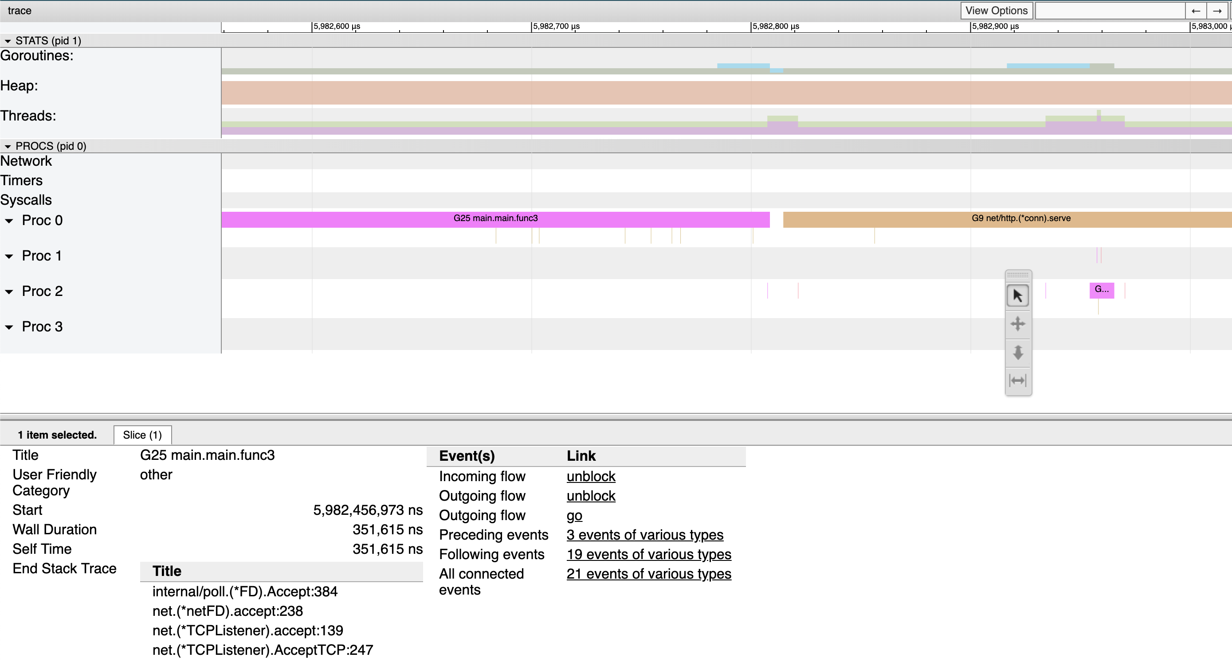The width and height of the screenshot is (1232, 661).
Task: Click the right arrow navigation button
Action: point(1217,11)
